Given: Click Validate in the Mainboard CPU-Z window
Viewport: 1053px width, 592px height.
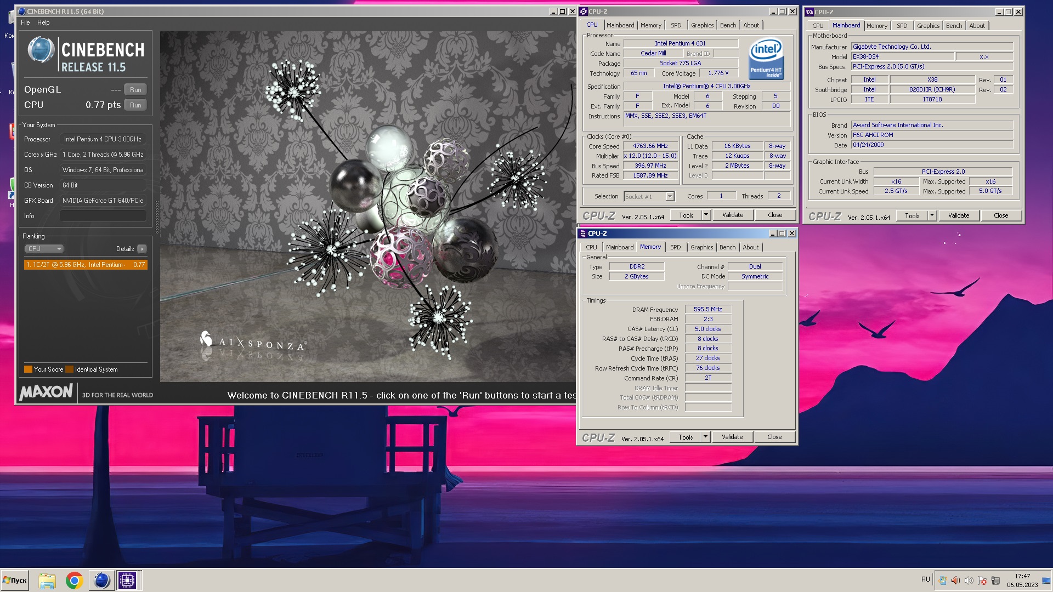Looking at the screenshot, I should [x=959, y=216].
